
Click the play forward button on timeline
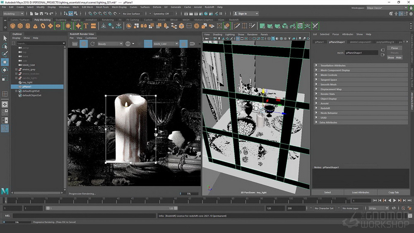click(395, 201)
